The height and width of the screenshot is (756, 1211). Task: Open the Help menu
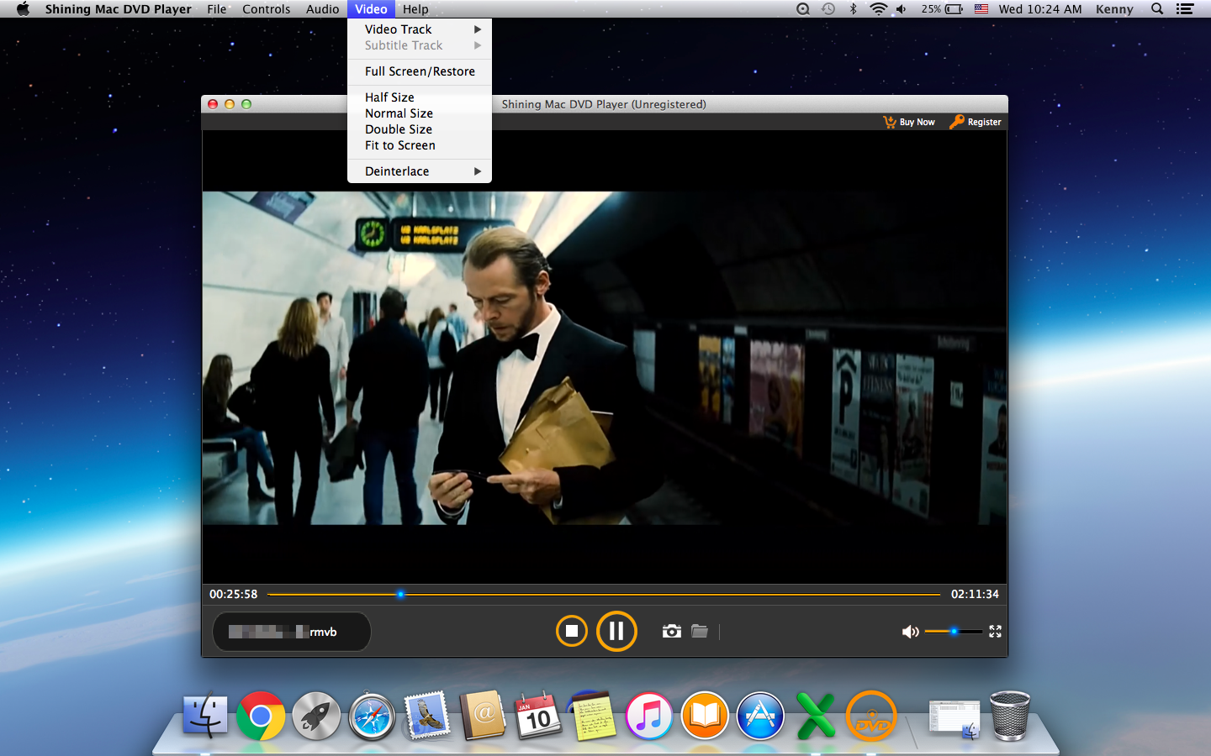(x=415, y=9)
